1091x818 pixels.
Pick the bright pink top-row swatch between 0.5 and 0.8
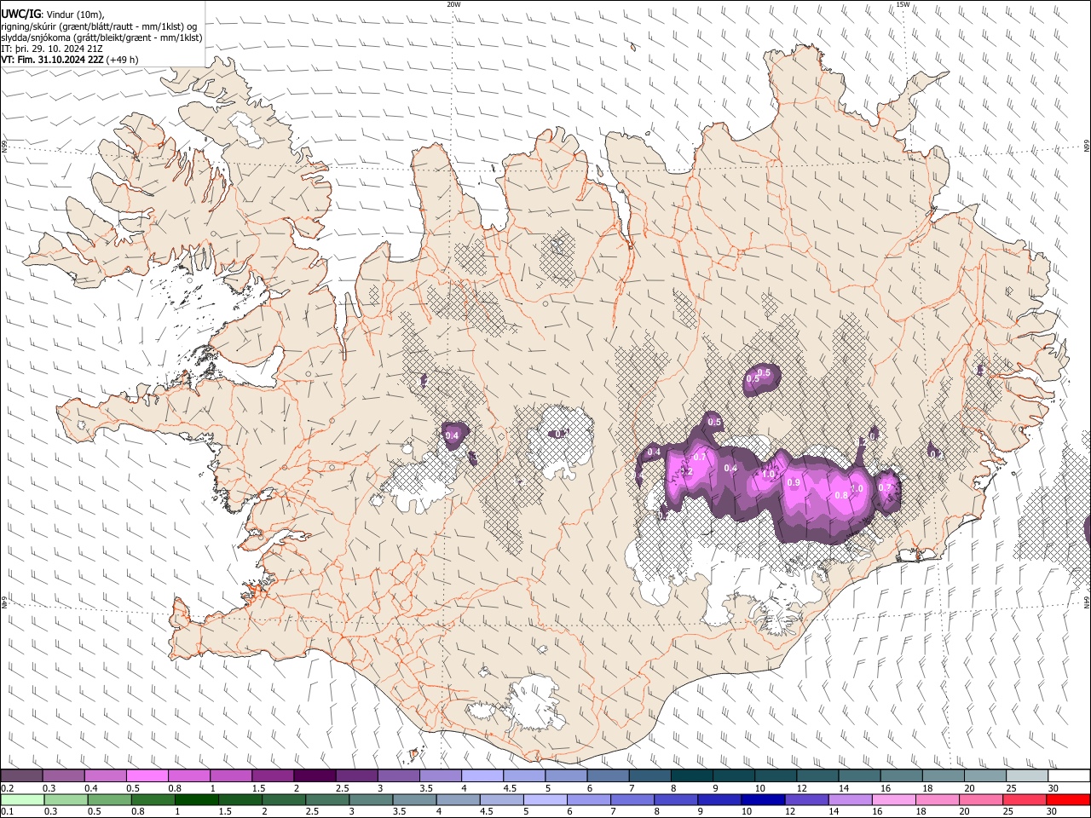click(x=147, y=776)
